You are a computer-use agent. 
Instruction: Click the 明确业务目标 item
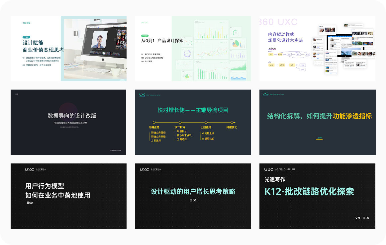point(158,133)
